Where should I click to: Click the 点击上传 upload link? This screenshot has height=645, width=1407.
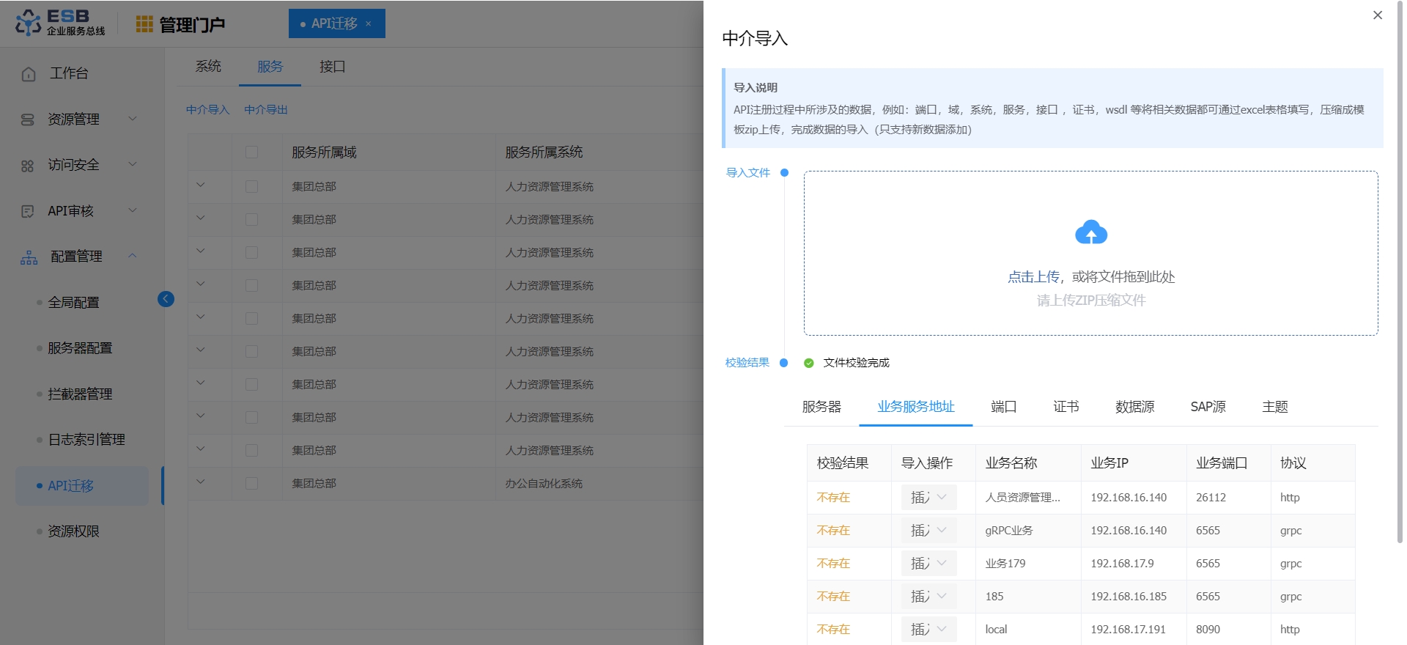point(1033,277)
